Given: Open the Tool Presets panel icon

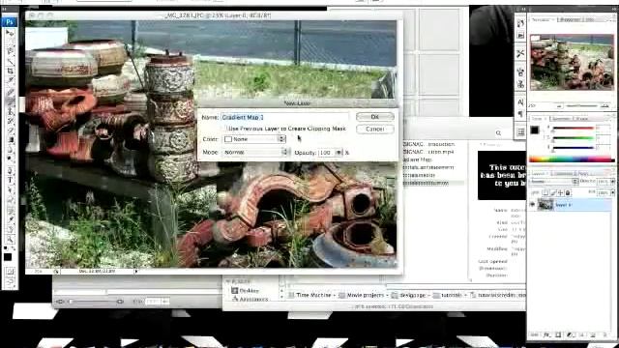Looking at the screenshot, I should 520,53.
